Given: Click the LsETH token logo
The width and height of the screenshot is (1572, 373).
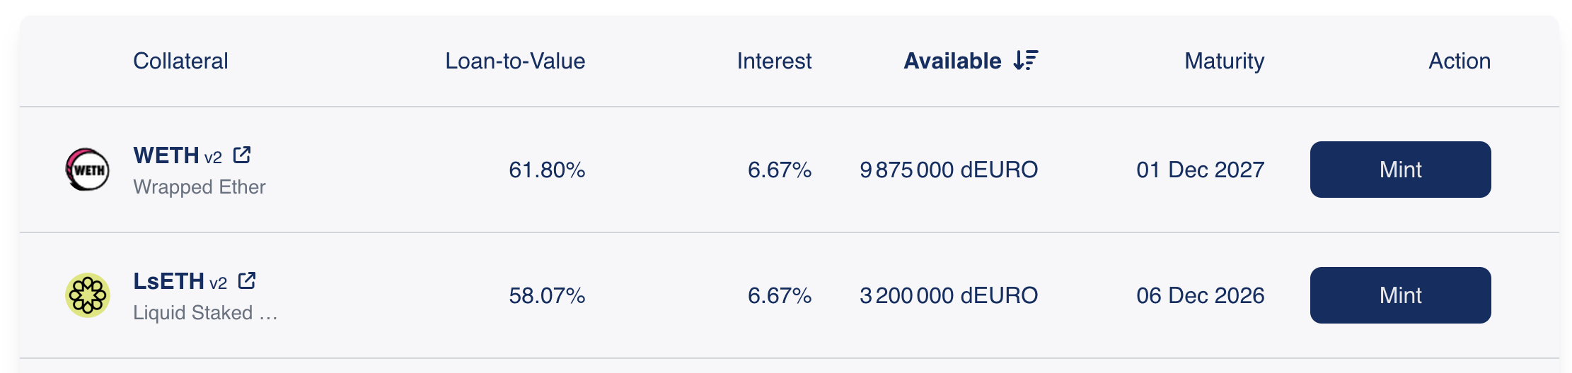Looking at the screenshot, I should click(x=88, y=295).
